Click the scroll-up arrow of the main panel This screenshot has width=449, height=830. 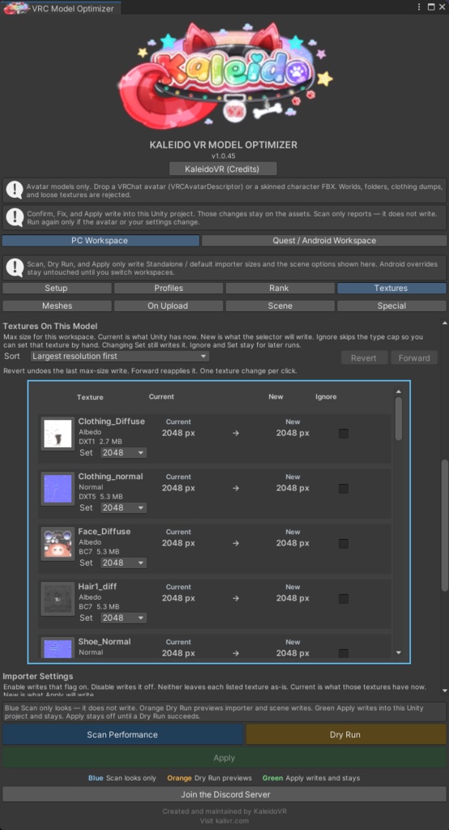(x=445, y=323)
